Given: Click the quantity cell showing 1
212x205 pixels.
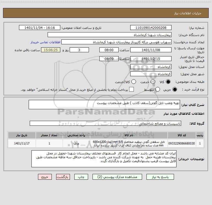Looking at the screenshot, I should 49,143.
